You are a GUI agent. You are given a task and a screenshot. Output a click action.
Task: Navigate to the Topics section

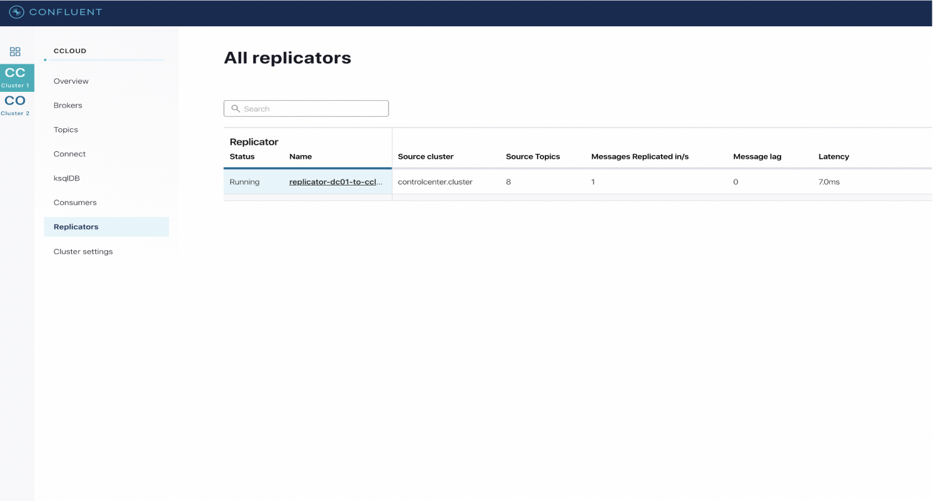(x=65, y=130)
